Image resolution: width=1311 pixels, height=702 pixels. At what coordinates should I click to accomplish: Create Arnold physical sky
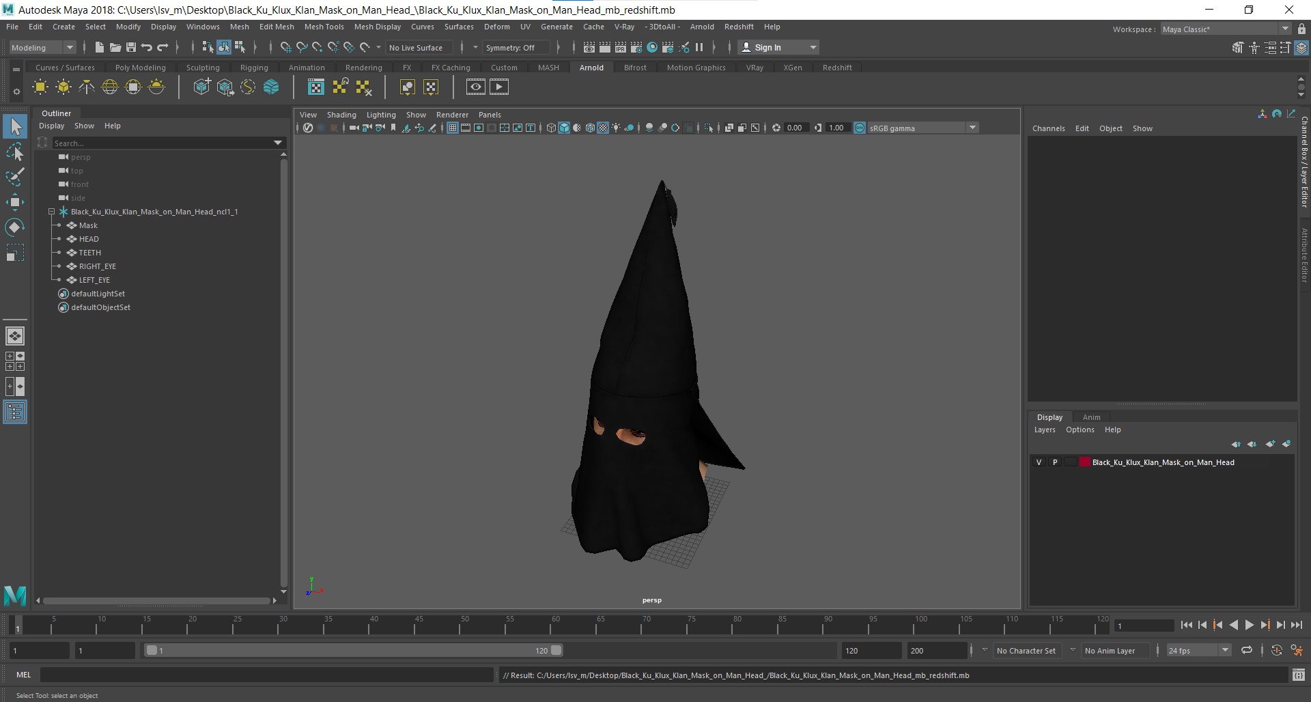coord(156,87)
